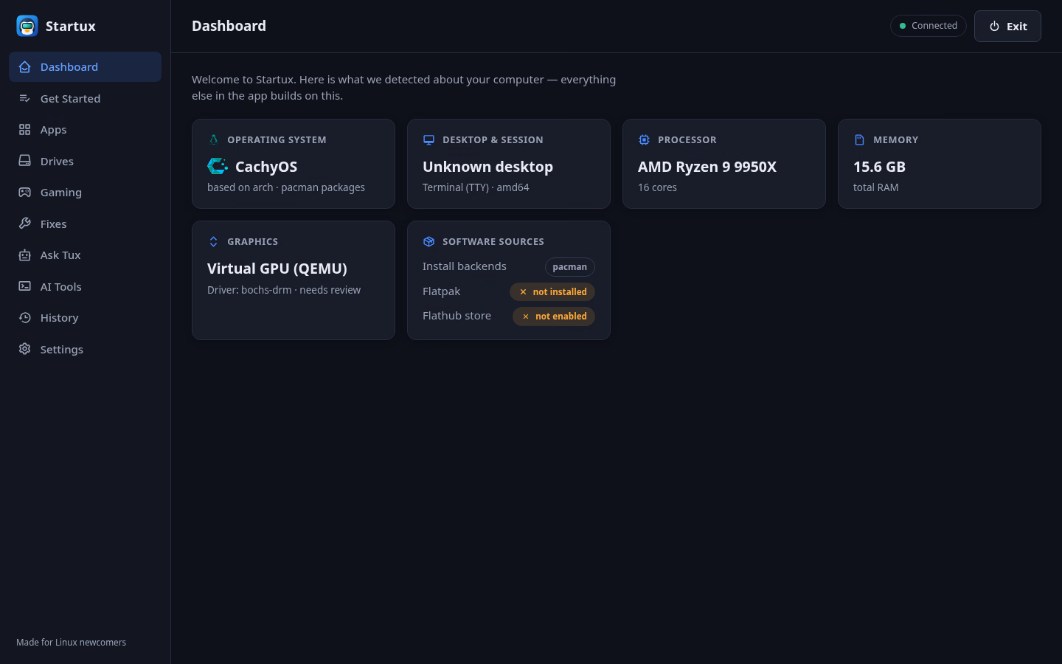Click the Flathub 'not enabled' badge
This screenshot has width=1062, height=664.
point(554,316)
